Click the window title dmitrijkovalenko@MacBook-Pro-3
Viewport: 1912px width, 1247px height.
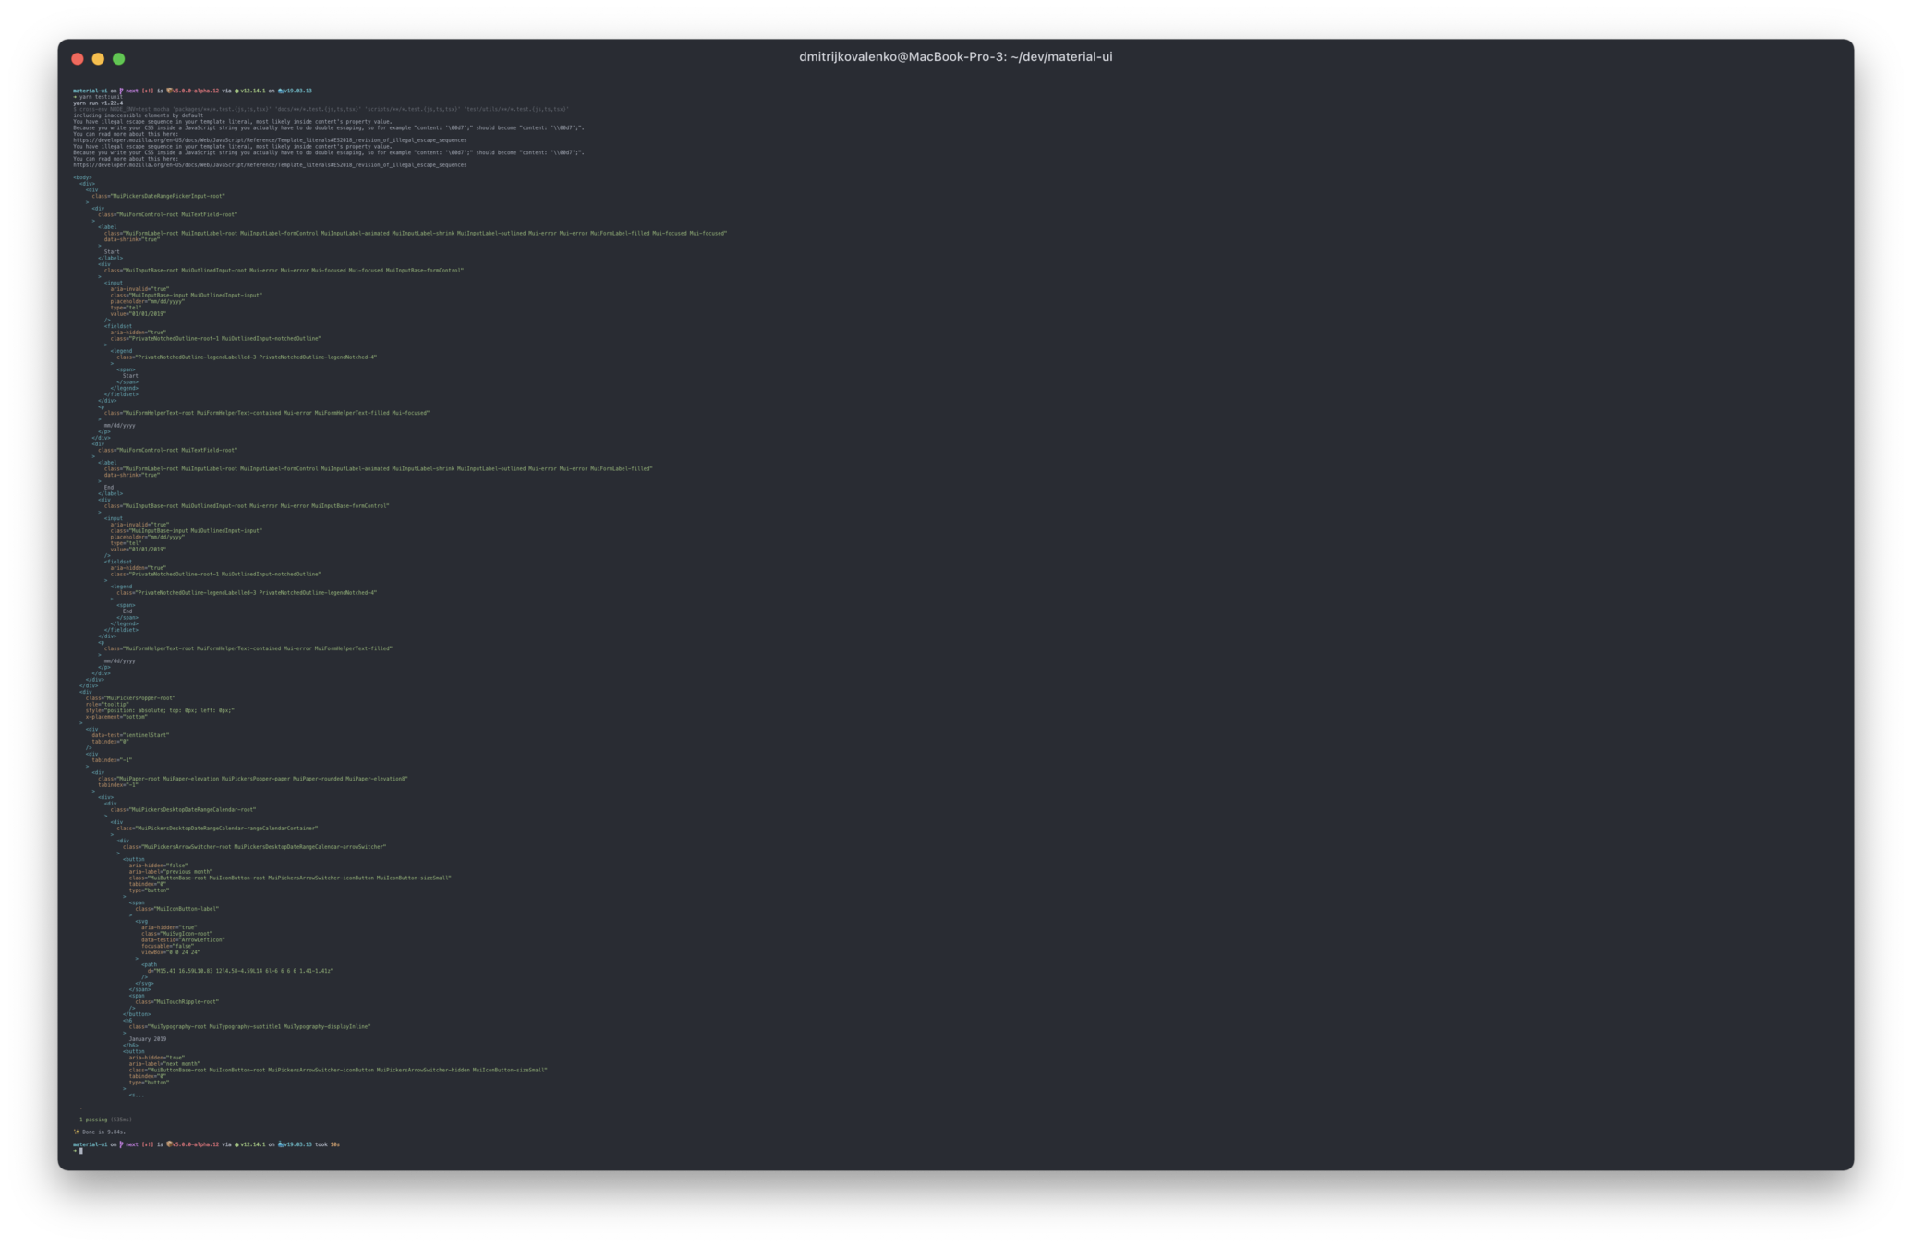click(x=955, y=57)
